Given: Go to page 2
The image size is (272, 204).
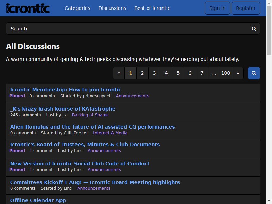Looking at the screenshot, I should click(142, 73).
